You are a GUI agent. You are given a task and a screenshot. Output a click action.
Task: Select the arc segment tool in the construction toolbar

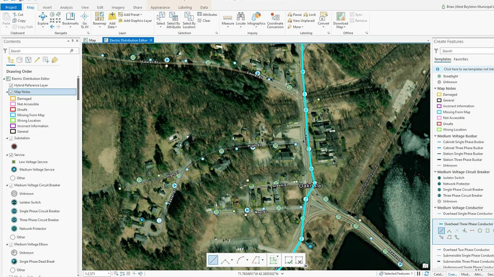241,260
